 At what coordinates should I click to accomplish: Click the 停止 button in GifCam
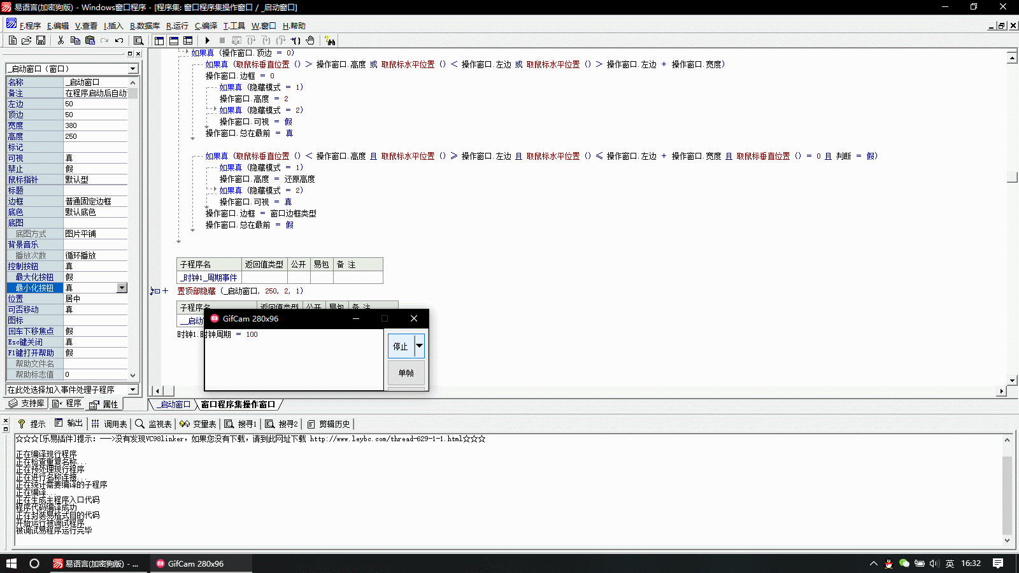(x=401, y=346)
